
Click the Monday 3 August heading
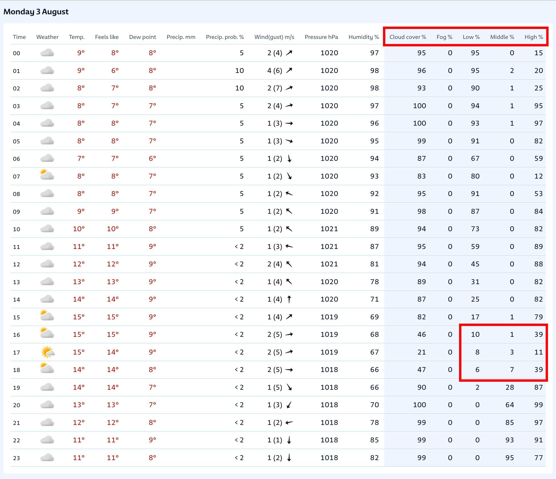[36, 12]
